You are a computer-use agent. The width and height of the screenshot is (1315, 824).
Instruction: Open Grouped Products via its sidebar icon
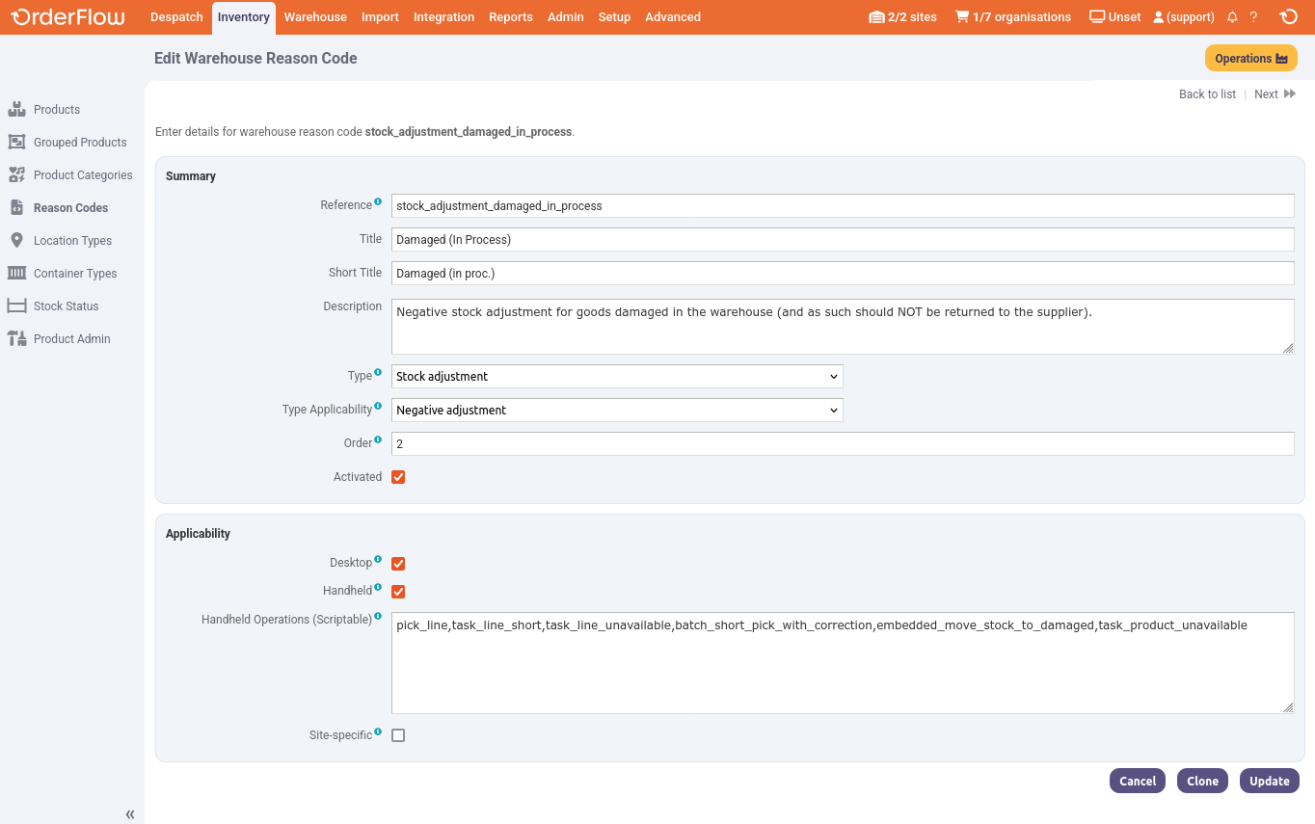coord(16,142)
